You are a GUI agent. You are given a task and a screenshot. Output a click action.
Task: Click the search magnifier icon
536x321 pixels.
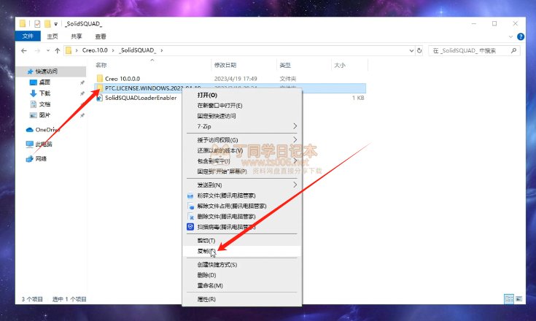point(513,50)
